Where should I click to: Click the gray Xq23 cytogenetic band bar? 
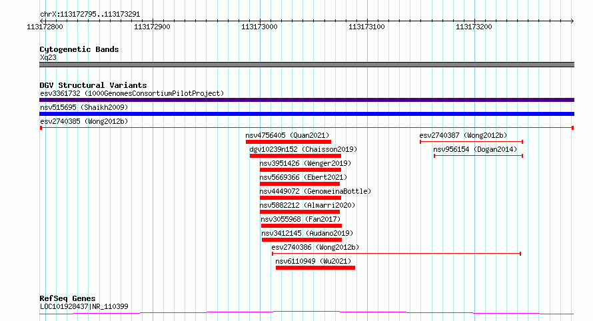click(x=306, y=65)
